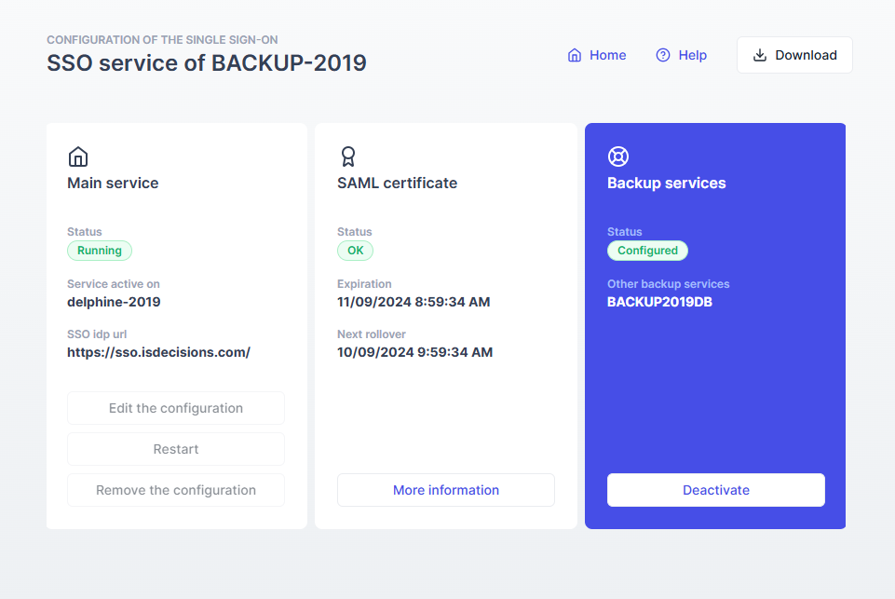Click the Help question mark icon

point(663,56)
